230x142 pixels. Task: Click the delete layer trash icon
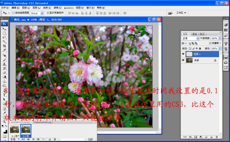tap(216, 137)
